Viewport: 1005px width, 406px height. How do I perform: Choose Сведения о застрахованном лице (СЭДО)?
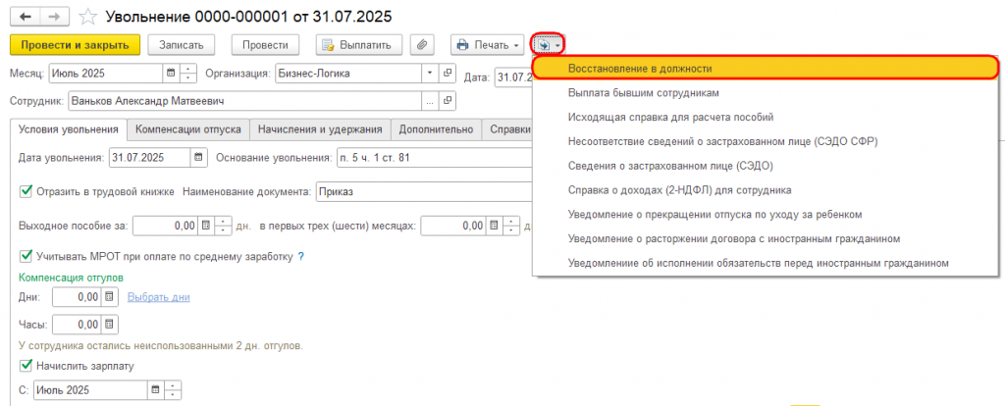(x=766, y=166)
